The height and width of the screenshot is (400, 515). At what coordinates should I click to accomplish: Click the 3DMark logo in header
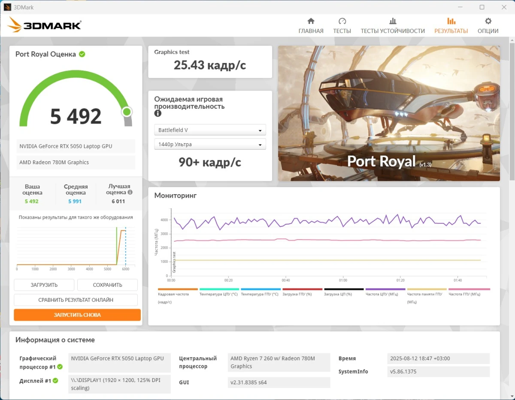[44, 25]
